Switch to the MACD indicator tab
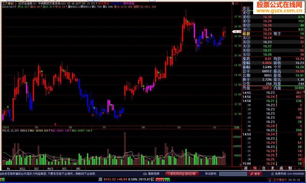 point(50,169)
